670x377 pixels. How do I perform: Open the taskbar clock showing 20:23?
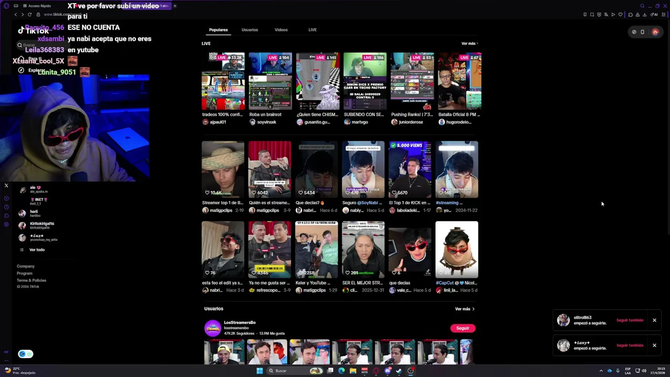tap(657, 371)
